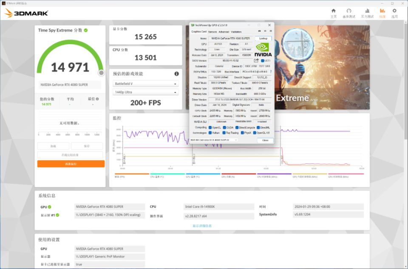Click the GPU-Z screenshot camera icon
Screen dimensions: 408x269
click(259, 31)
